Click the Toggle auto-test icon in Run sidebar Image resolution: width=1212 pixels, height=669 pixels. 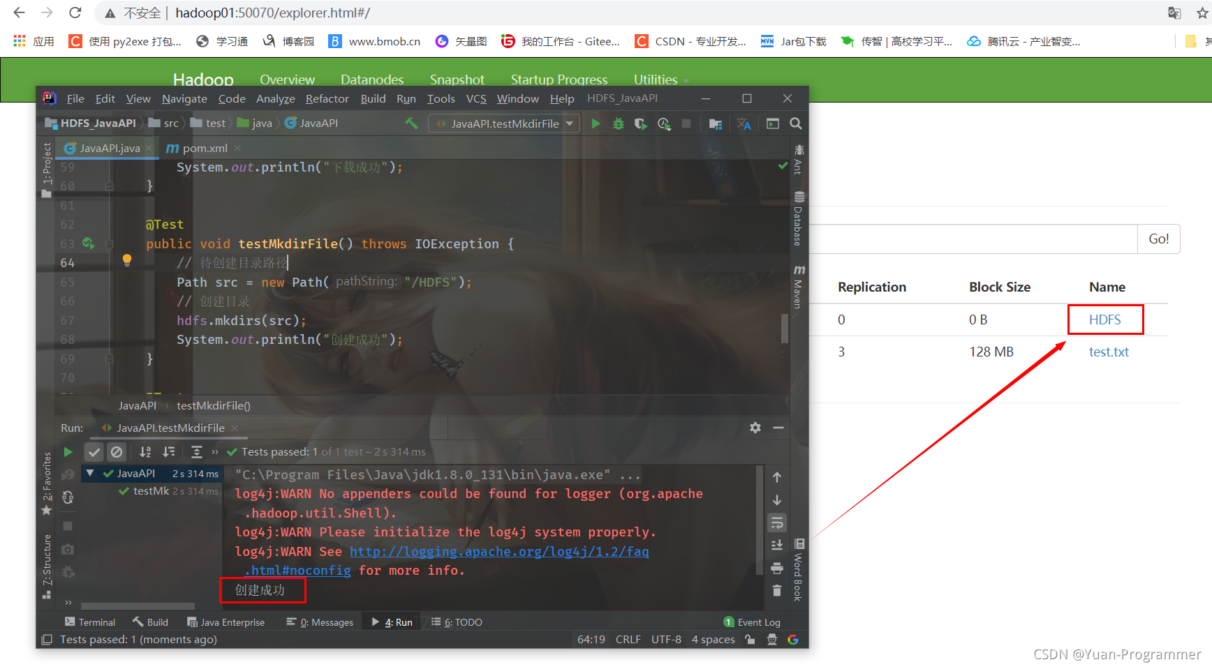[x=68, y=497]
